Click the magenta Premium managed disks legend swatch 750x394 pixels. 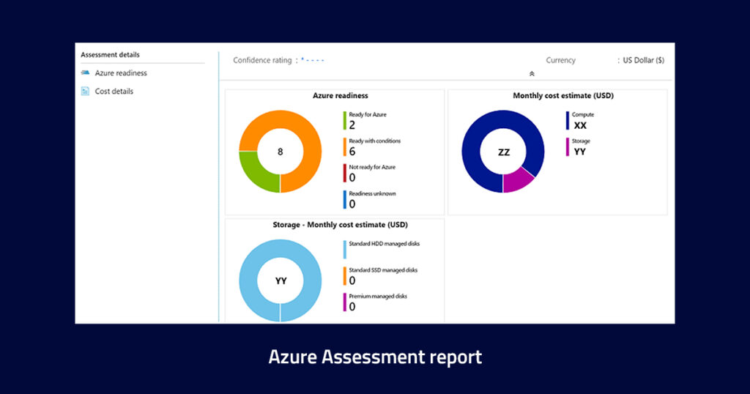click(x=344, y=302)
